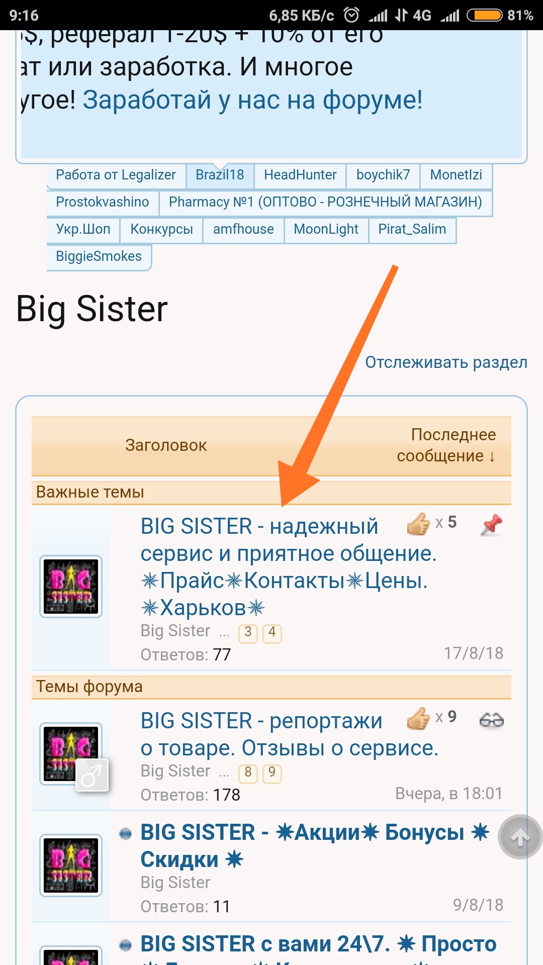Select the Pharmacy №1 tab
Viewport: 543px width, 965px height.
tap(325, 202)
